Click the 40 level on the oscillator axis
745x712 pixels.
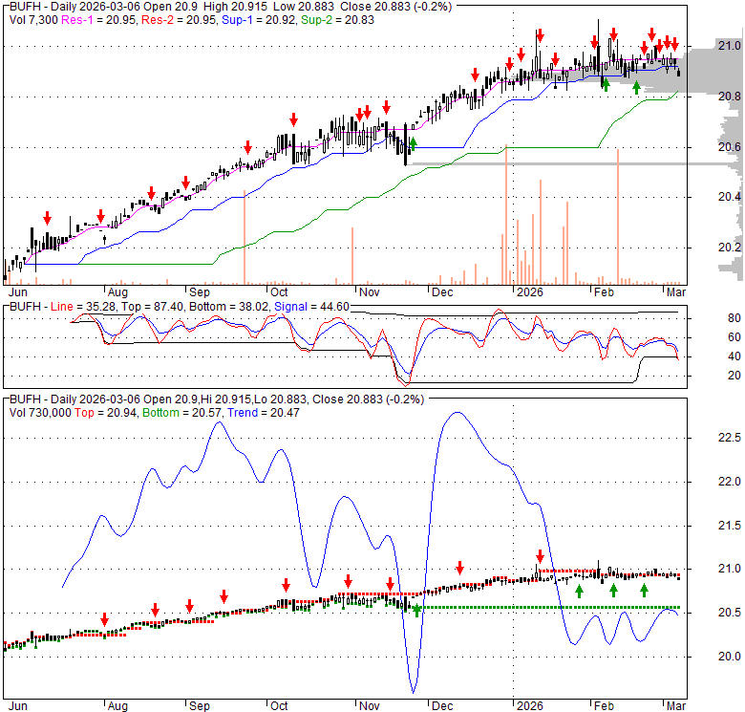(734, 356)
